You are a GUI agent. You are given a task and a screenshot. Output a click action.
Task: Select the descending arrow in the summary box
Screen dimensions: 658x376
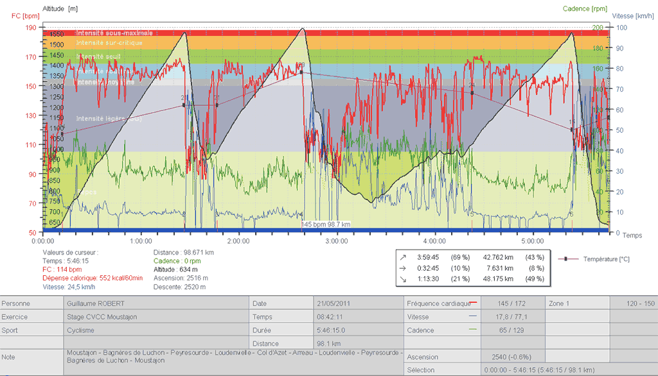[403, 278]
